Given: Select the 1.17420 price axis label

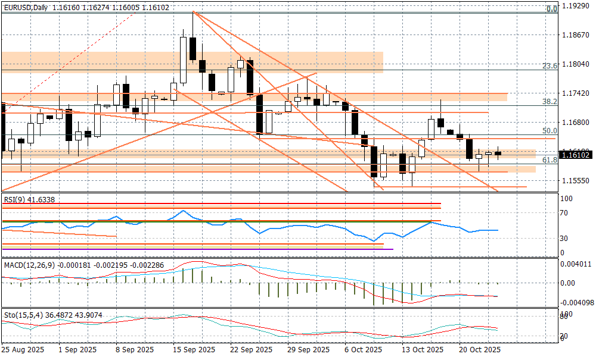Looking at the screenshot, I should (575, 94).
